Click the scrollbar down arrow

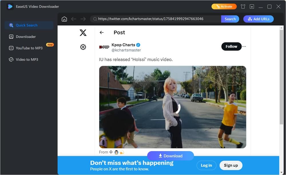[x=281, y=172]
